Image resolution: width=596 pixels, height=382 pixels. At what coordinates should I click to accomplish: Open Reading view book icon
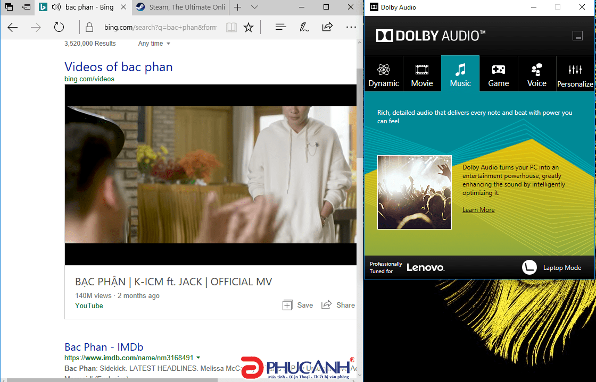point(231,27)
